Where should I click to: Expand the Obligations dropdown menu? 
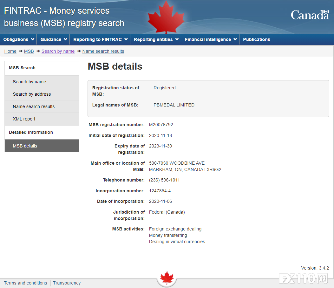click(18, 39)
